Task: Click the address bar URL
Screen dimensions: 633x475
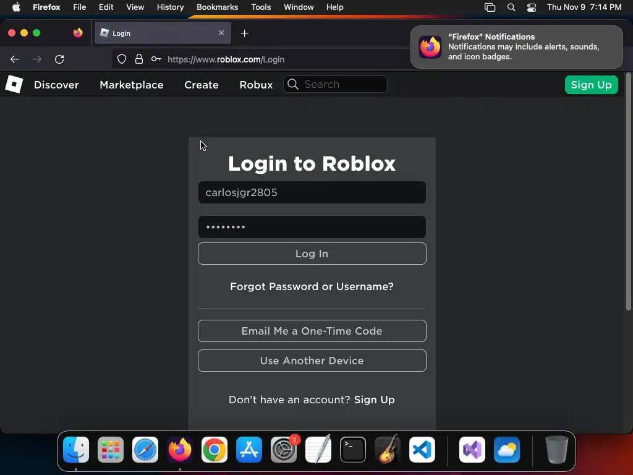Action: click(226, 59)
